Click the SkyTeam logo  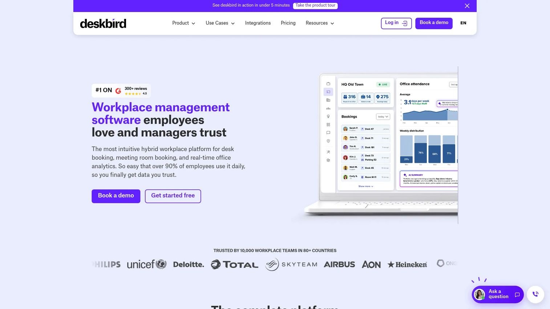pos(291,264)
